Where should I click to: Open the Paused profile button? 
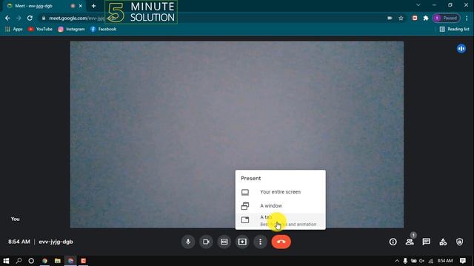pos(446,18)
